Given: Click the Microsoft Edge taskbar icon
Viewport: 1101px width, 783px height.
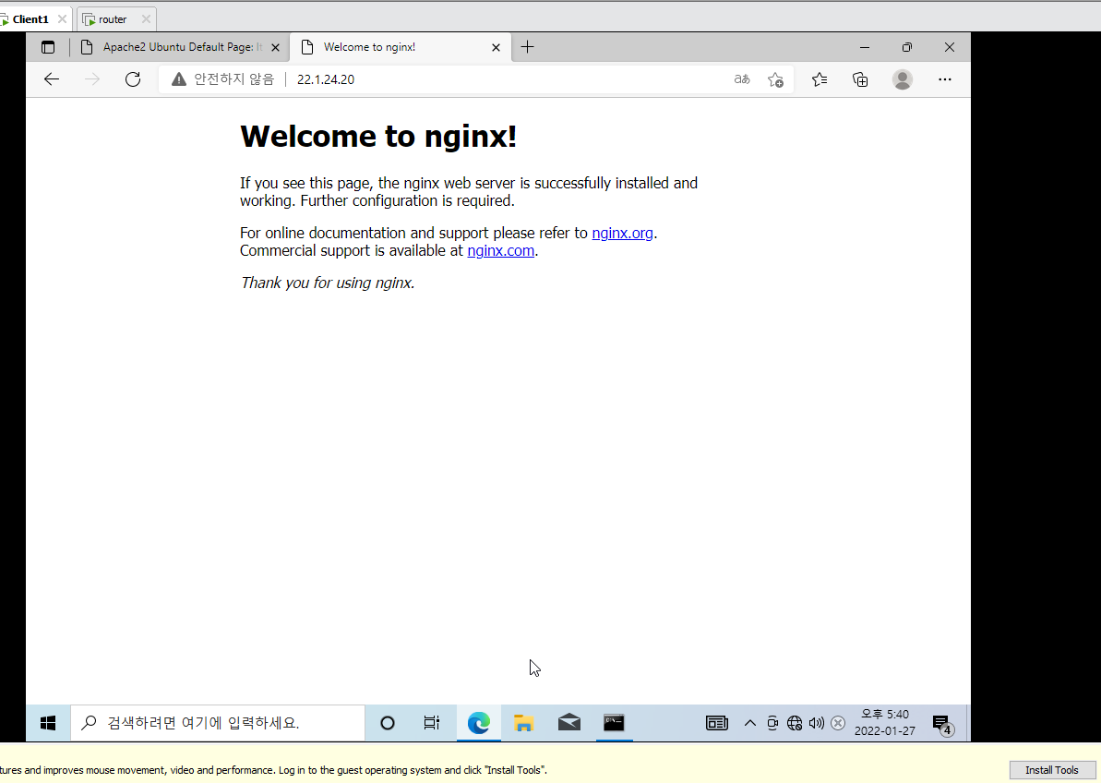Looking at the screenshot, I should [x=478, y=723].
